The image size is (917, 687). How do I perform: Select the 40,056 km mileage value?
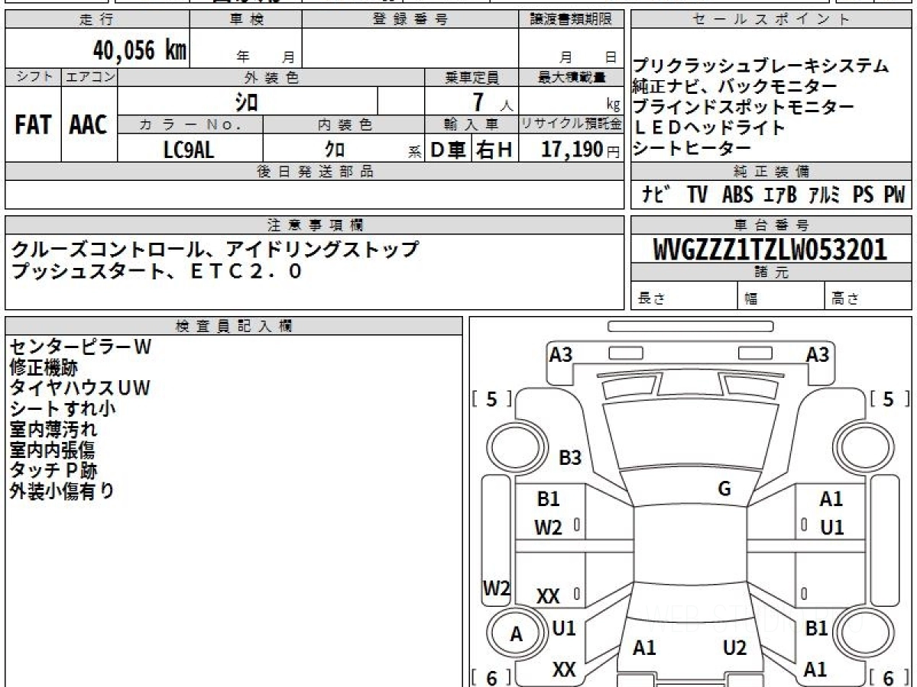tap(140, 51)
